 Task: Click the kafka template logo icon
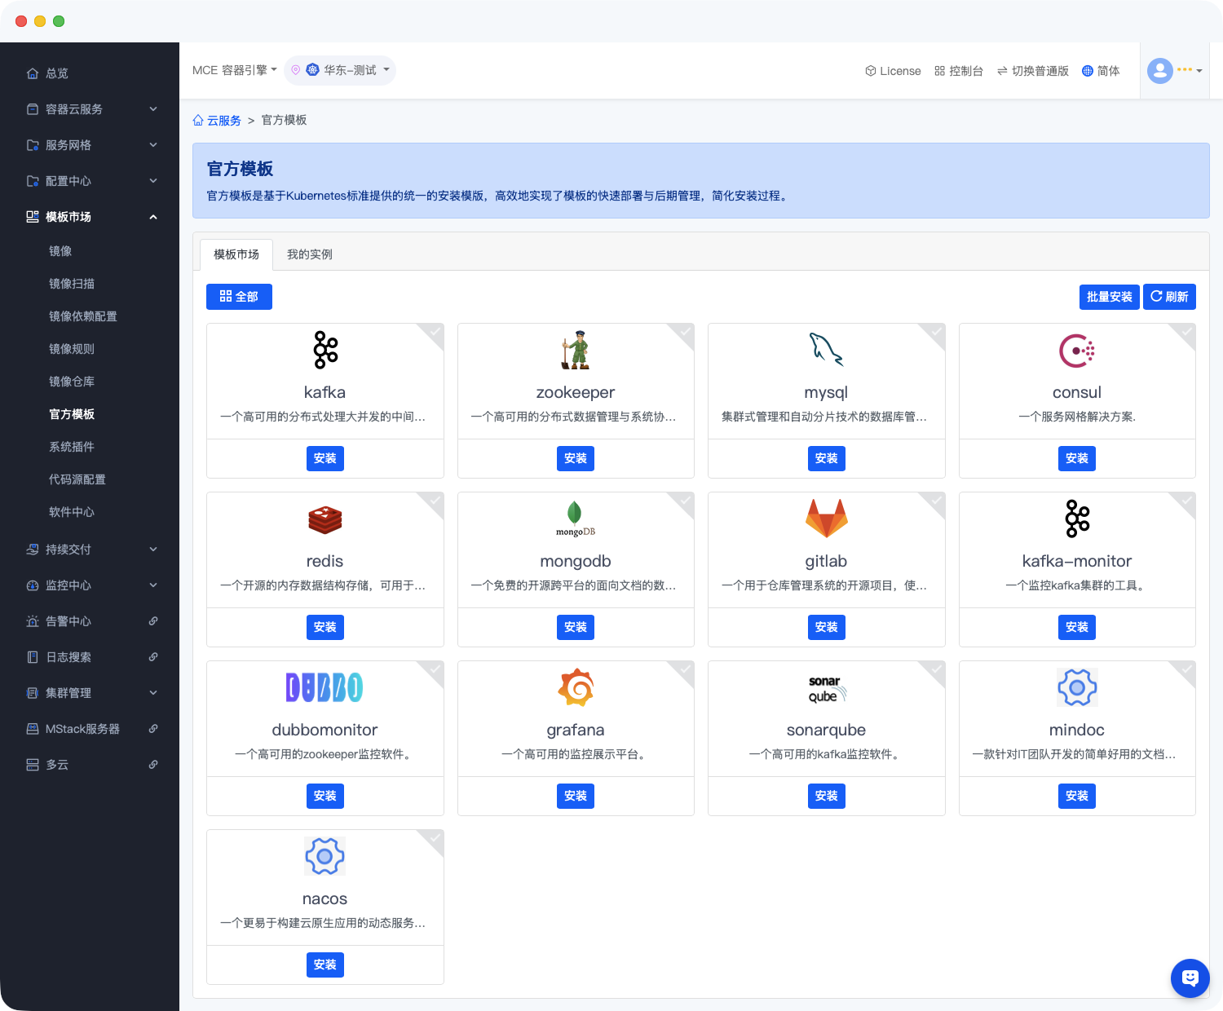(x=325, y=350)
